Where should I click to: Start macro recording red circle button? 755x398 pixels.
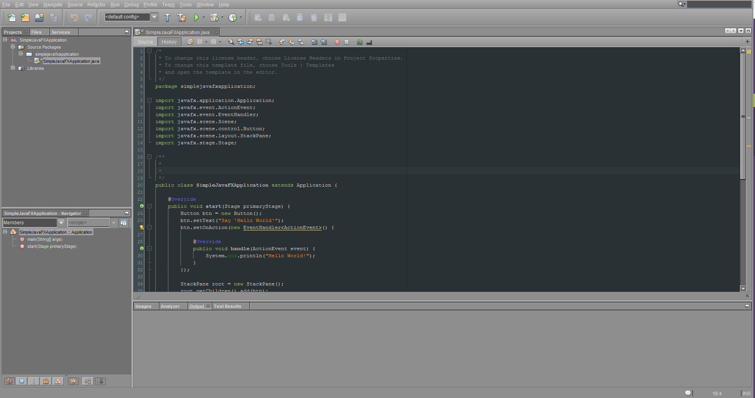pyautogui.click(x=337, y=42)
